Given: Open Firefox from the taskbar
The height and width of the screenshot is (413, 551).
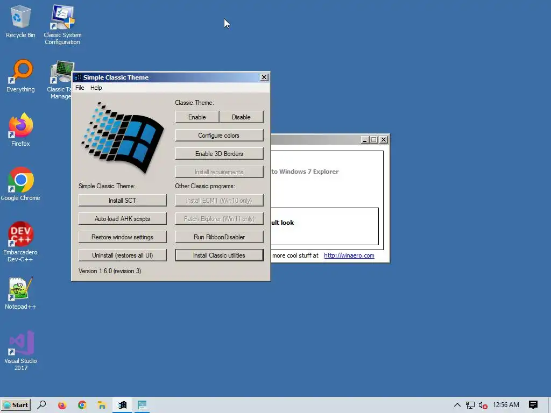Looking at the screenshot, I should point(62,405).
